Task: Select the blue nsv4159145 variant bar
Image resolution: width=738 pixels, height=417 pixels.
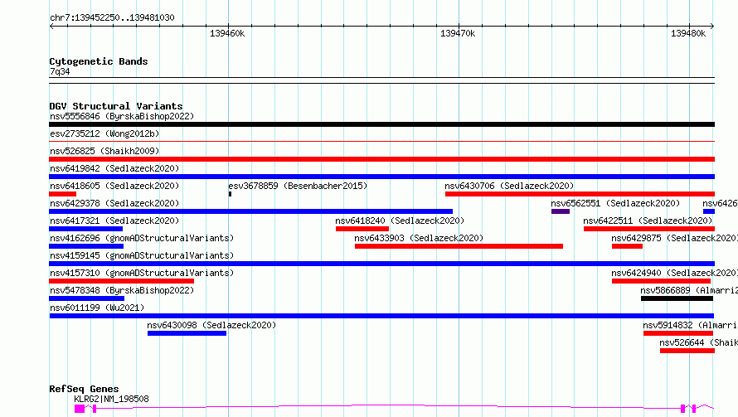Action: pyautogui.click(x=381, y=264)
